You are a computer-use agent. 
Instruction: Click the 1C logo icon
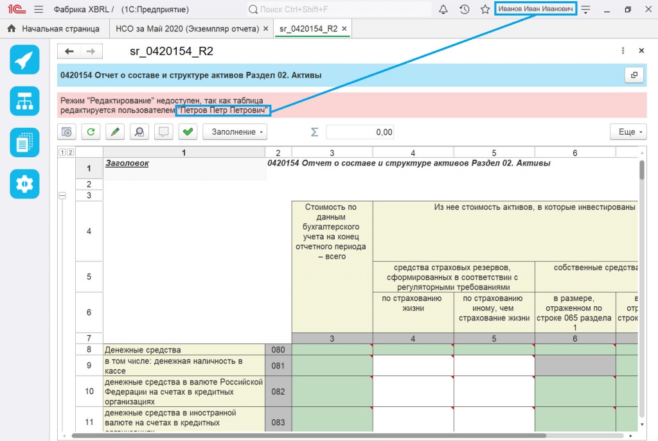tap(17, 9)
